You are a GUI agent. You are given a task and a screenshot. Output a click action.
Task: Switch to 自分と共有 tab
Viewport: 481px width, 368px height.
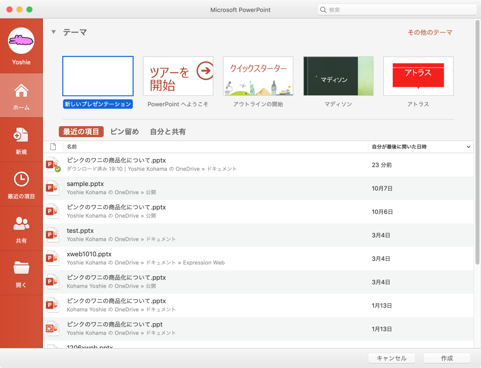(x=168, y=132)
